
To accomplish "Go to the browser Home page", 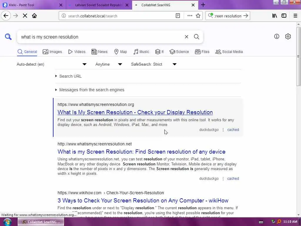I will click(x=34, y=16).
